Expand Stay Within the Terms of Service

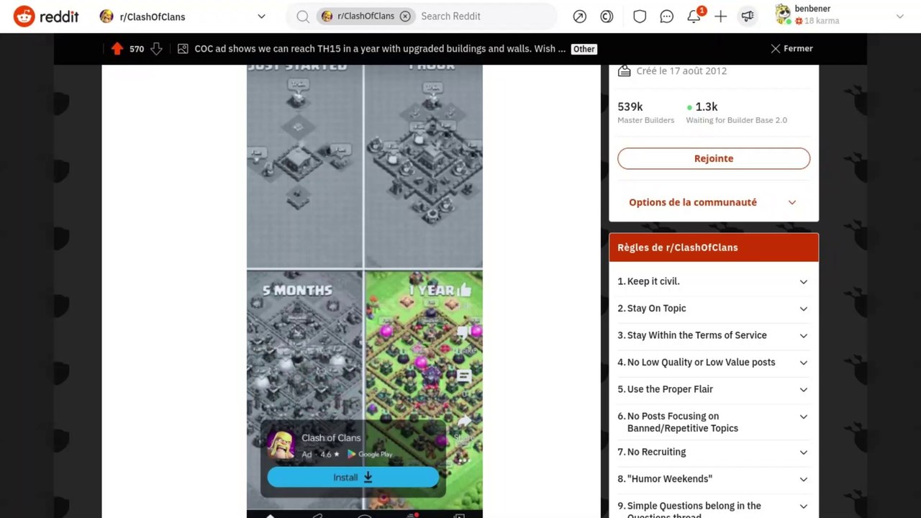712,335
